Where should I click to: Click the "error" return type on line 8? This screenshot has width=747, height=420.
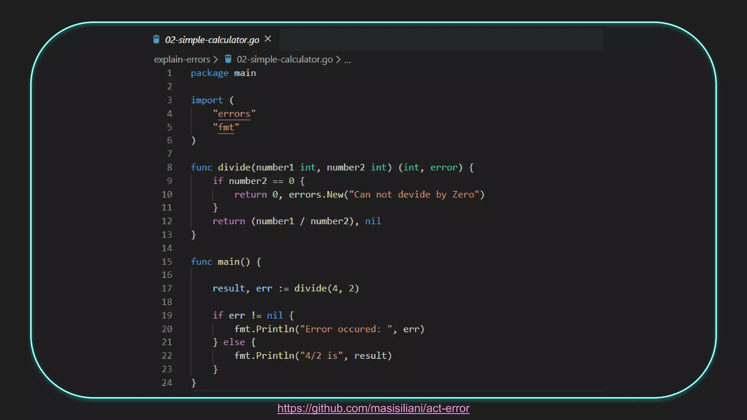coord(444,168)
